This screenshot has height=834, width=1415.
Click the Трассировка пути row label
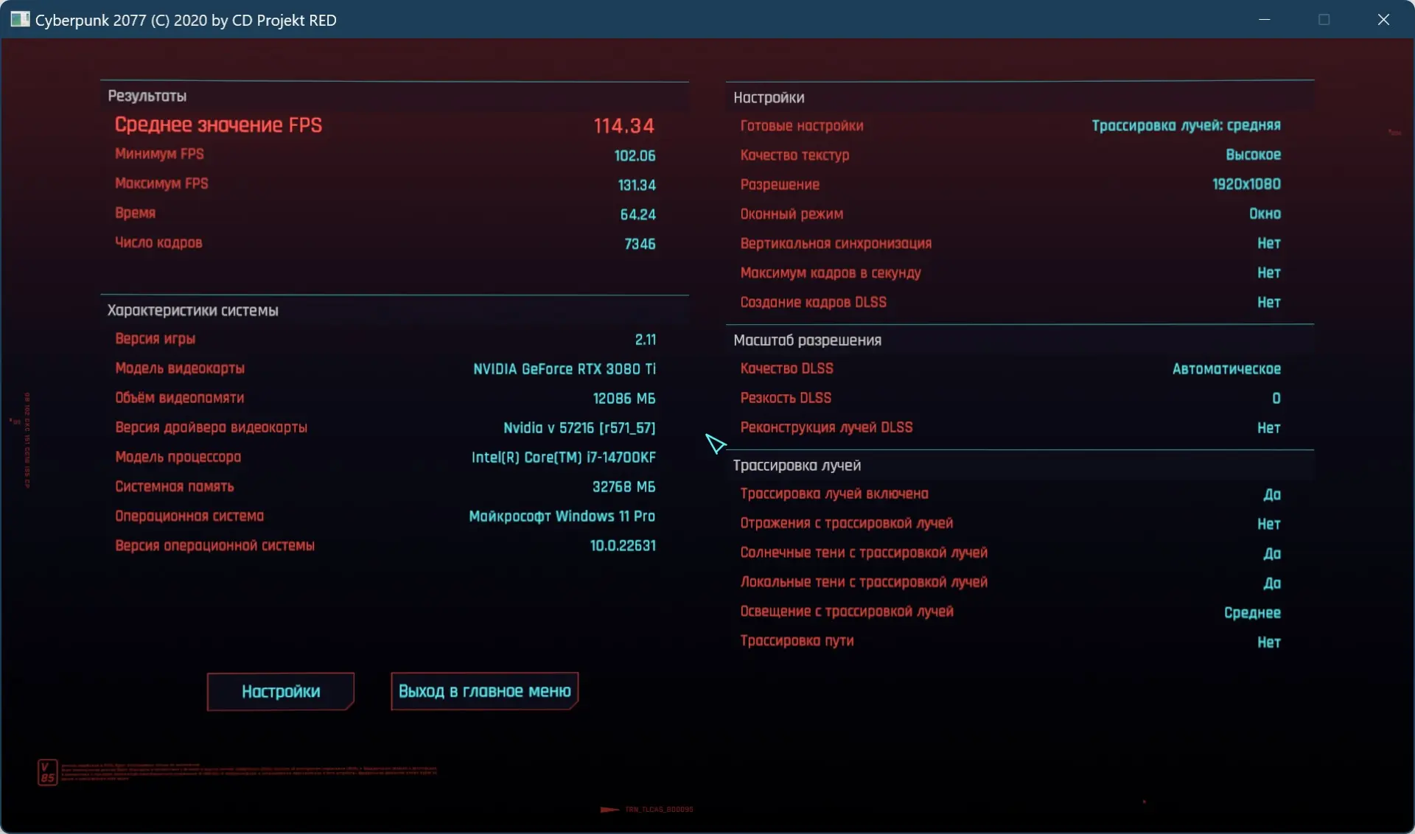click(797, 641)
